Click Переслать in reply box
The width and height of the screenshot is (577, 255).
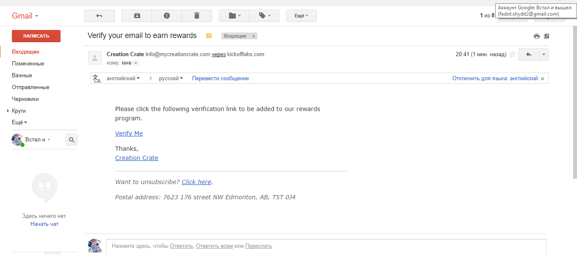[x=259, y=246]
